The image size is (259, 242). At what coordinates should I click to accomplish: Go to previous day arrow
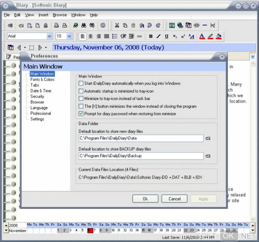(19, 48)
